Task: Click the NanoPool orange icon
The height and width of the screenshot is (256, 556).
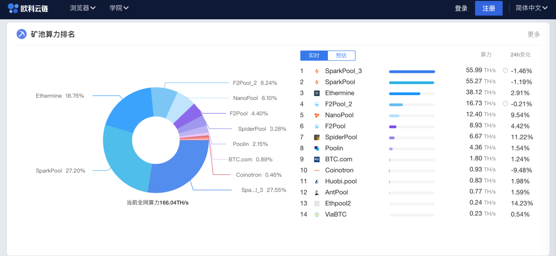Action: 317,115
